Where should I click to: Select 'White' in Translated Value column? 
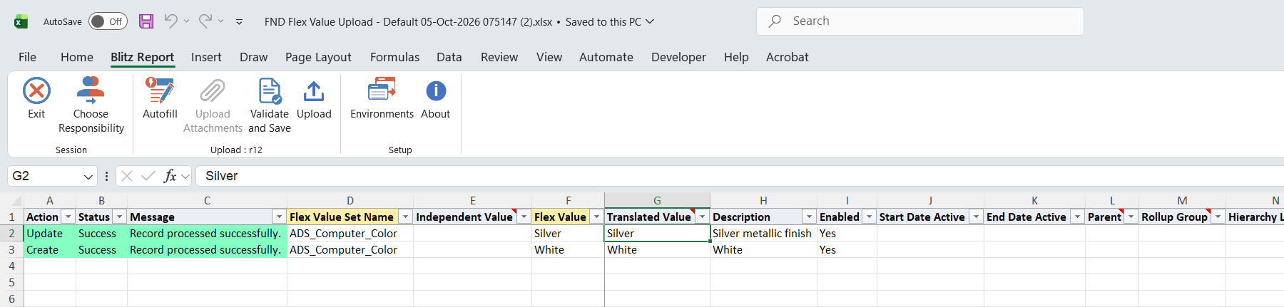click(657, 250)
